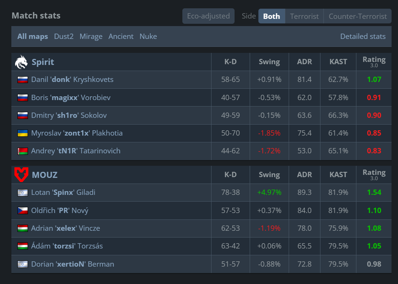The width and height of the screenshot is (398, 284).
Task: Open the Detailed stats link
Action: point(363,37)
